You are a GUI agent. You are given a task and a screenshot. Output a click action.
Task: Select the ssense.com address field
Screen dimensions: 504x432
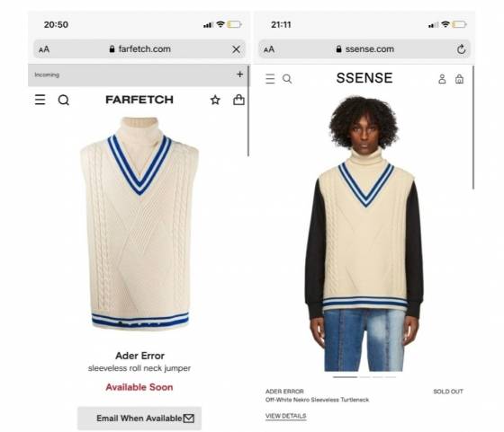pos(364,49)
